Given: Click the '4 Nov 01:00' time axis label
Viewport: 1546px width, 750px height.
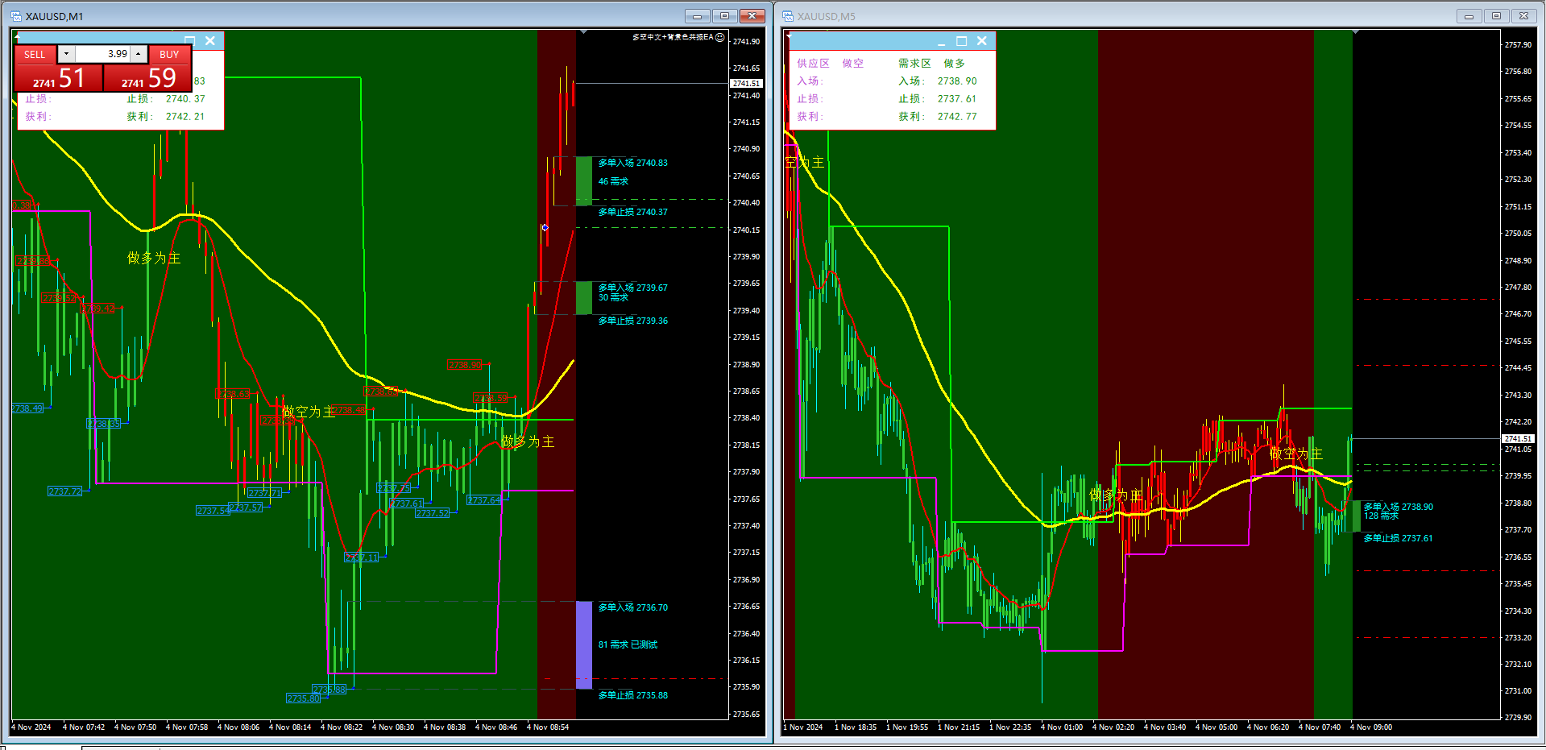Looking at the screenshot, I should tap(1062, 727).
